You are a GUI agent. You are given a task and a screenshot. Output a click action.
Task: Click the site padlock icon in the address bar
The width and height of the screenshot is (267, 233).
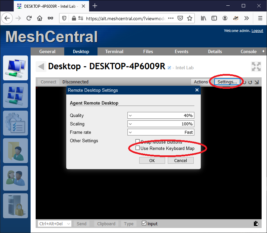[74, 18]
